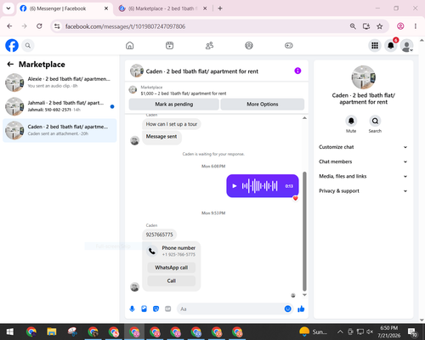The width and height of the screenshot is (425, 340).
Task: Click the 9257665775 message bubble
Action: point(159,235)
